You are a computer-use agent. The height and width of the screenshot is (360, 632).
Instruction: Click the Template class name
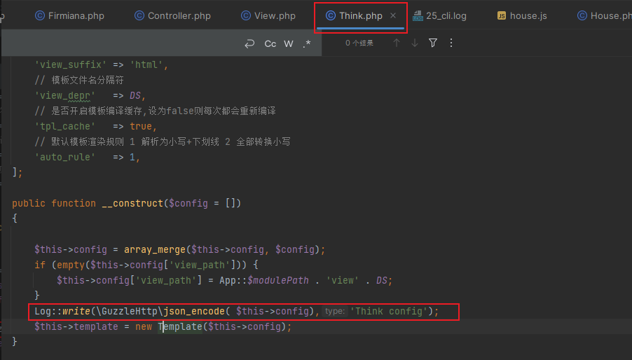[180, 326]
